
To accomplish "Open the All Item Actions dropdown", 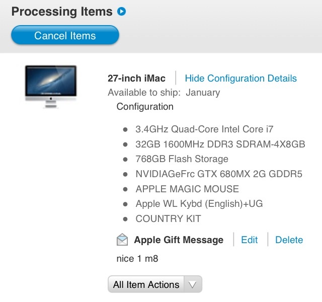I will [x=155, y=284].
